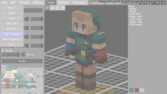This screenshot has width=167, height=94.
Task: Choose Load from File menu
Action: [12, 13]
